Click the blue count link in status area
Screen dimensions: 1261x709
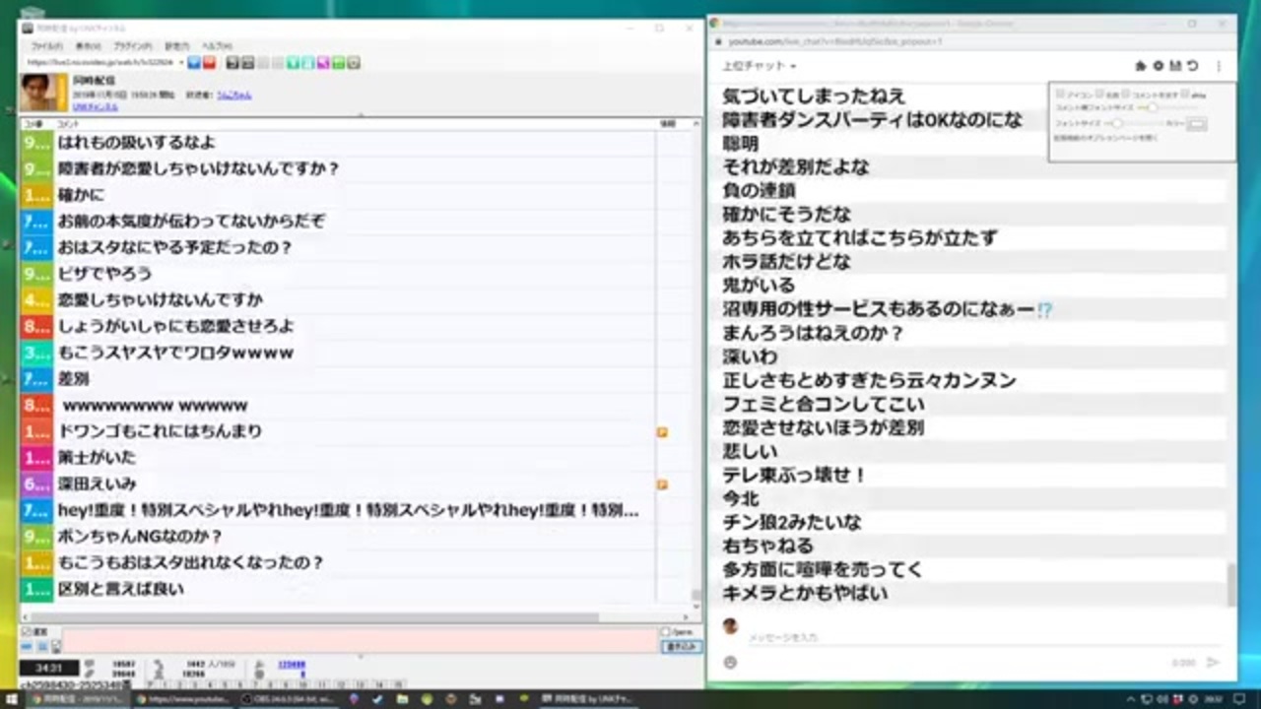(x=292, y=665)
